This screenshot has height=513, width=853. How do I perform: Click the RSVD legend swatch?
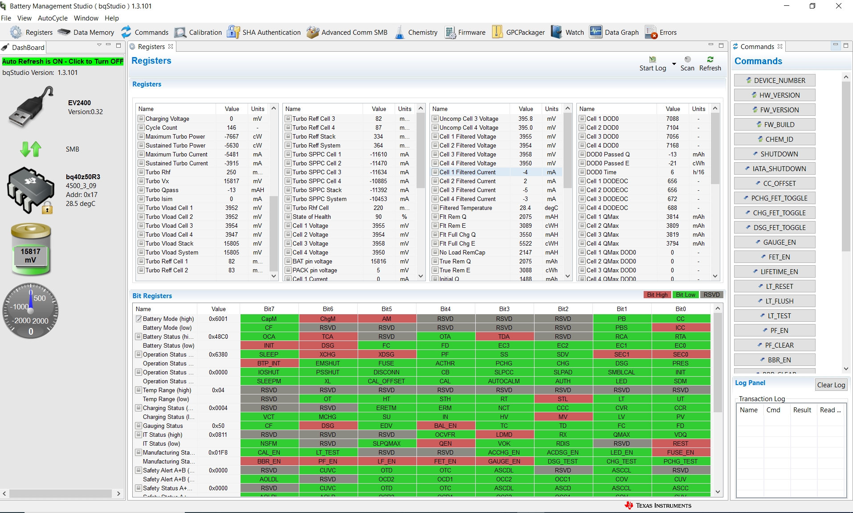click(x=711, y=295)
